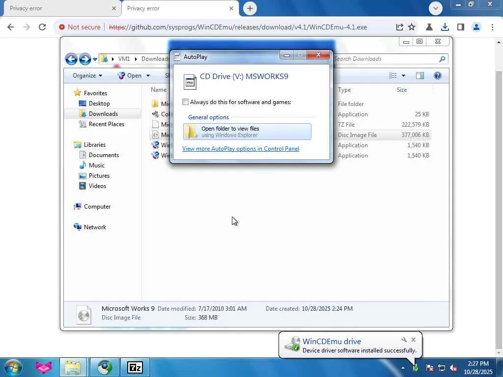Open Music library
The height and width of the screenshot is (377, 503).
(96, 165)
